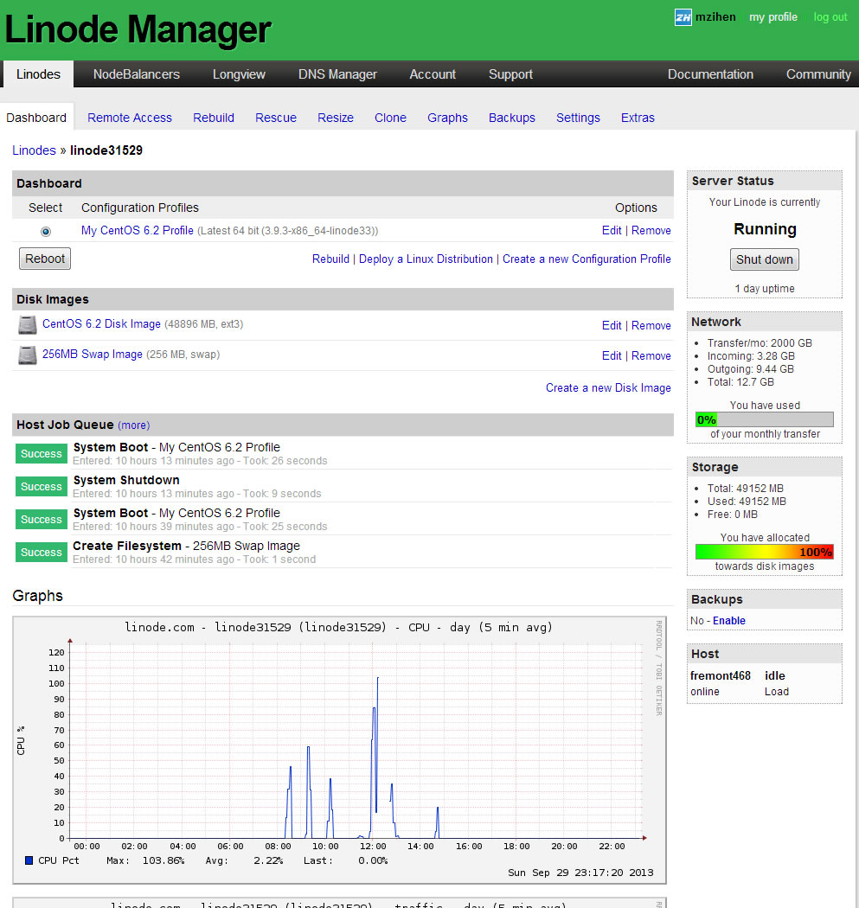
Task: Switch to the Rescue sub-tab
Action: coord(276,118)
